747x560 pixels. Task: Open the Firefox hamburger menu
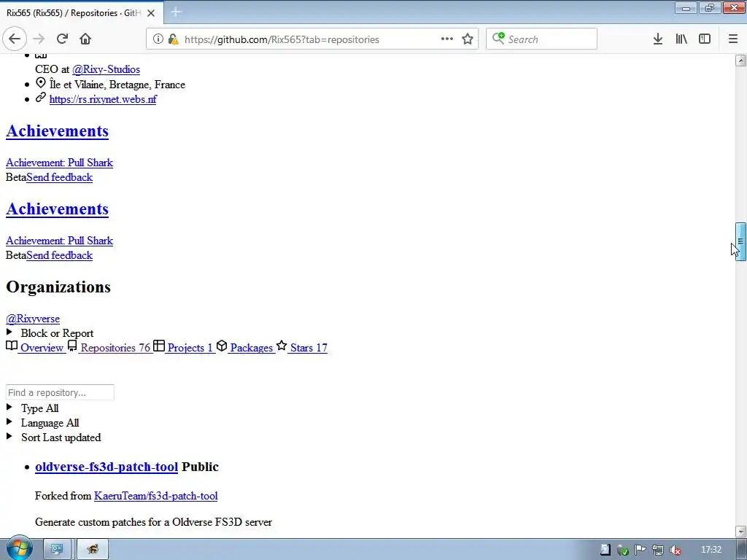733,39
